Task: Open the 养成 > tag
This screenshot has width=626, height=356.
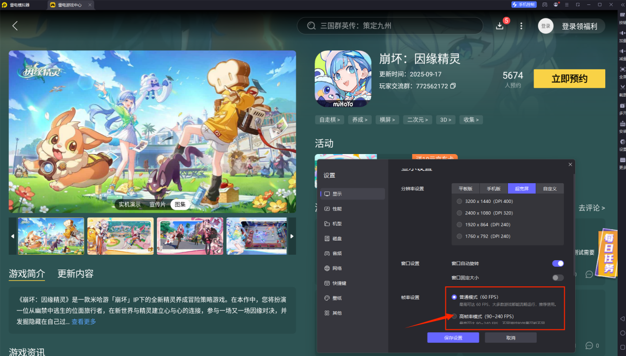Action: tap(359, 119)
